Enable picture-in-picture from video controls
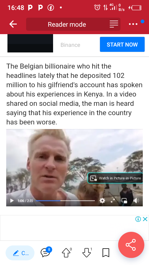 coord(124,200)
